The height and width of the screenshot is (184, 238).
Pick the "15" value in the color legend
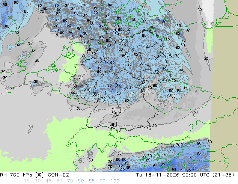(x=27, y=181)
